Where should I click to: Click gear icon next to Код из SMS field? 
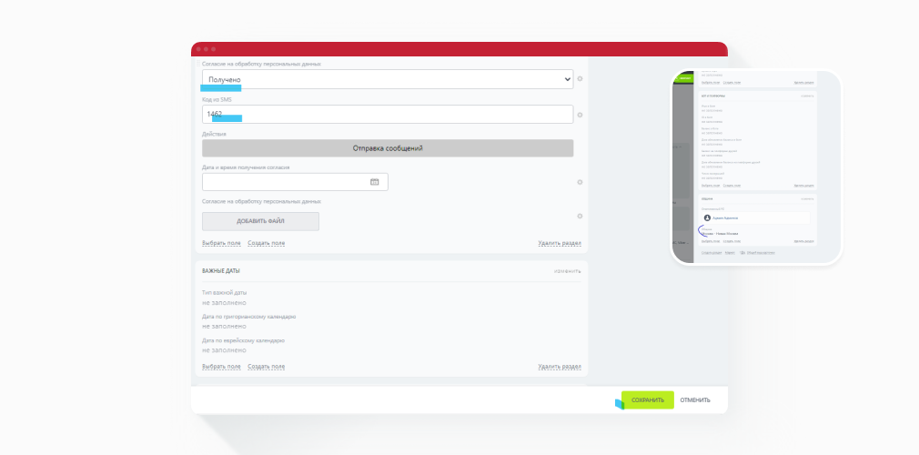coord(580,115)
